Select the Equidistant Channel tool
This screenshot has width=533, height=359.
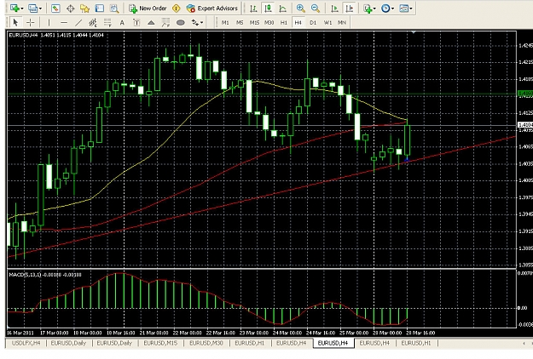point(92,23)
